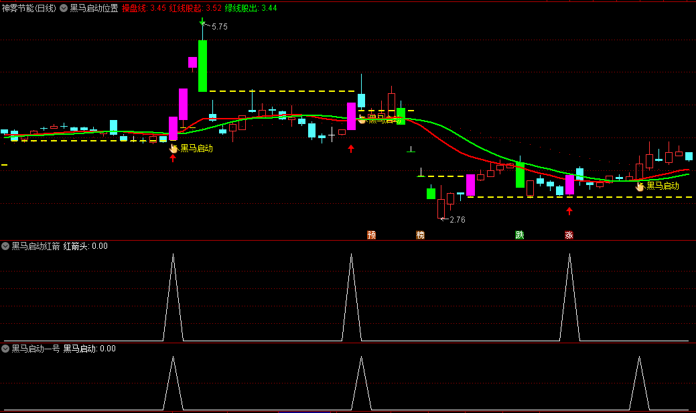Click the 黑马启动位置 indicator name
The height and width of the screenshot is (413, 696).
(x=94, y=8)
